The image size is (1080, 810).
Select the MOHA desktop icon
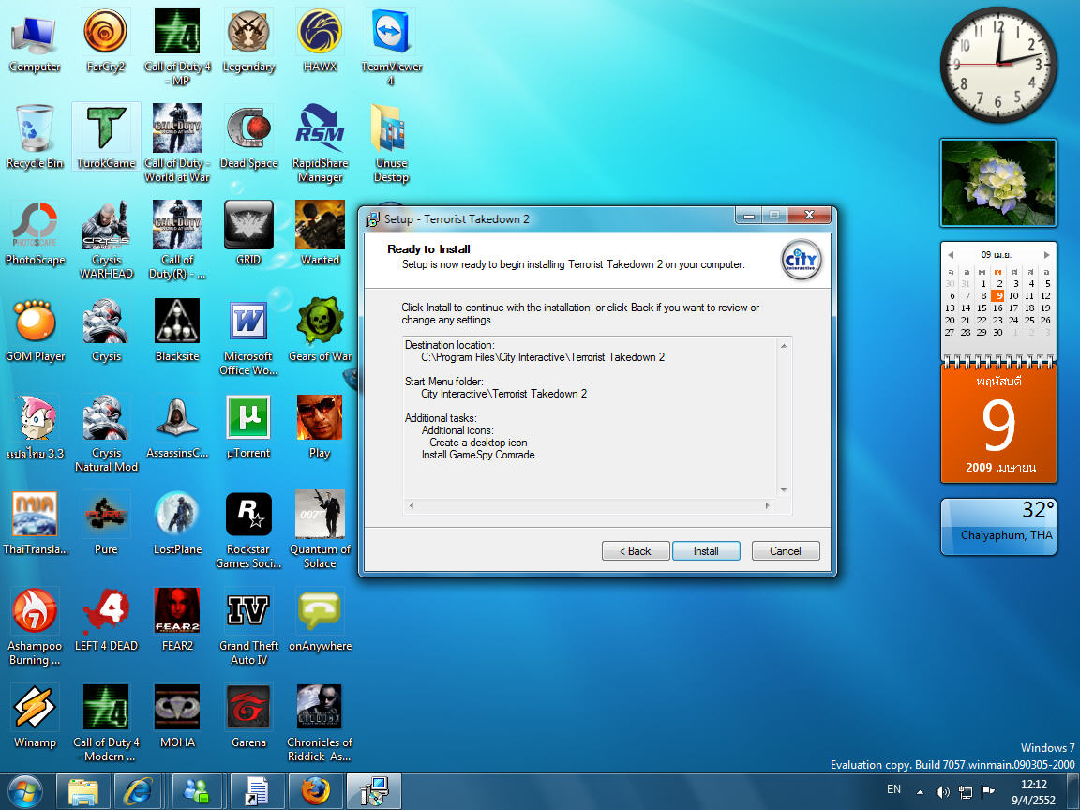(x=177, y=716)
